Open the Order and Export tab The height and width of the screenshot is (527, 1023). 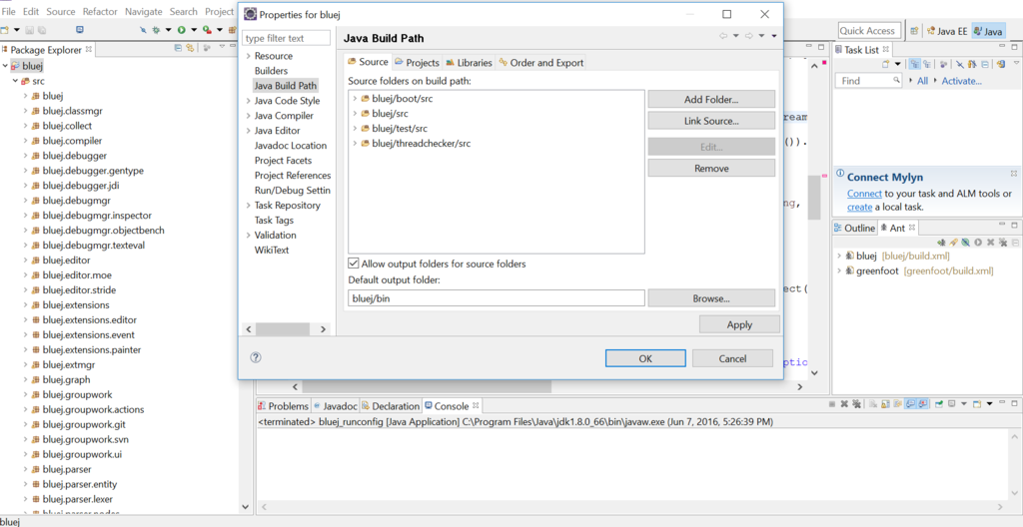[540, 63]
